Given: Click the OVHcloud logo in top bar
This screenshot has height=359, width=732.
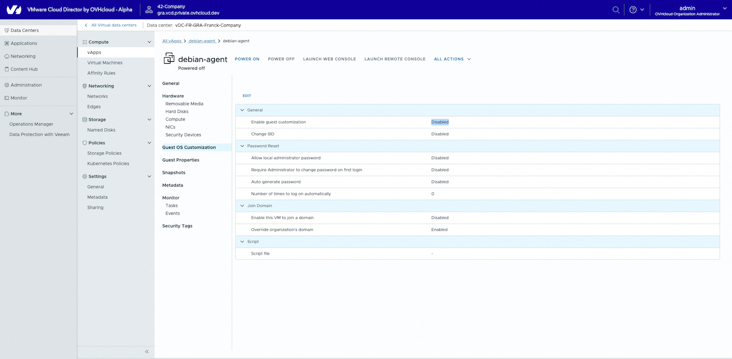Looking at the screenshot, I should pos(14,9).
